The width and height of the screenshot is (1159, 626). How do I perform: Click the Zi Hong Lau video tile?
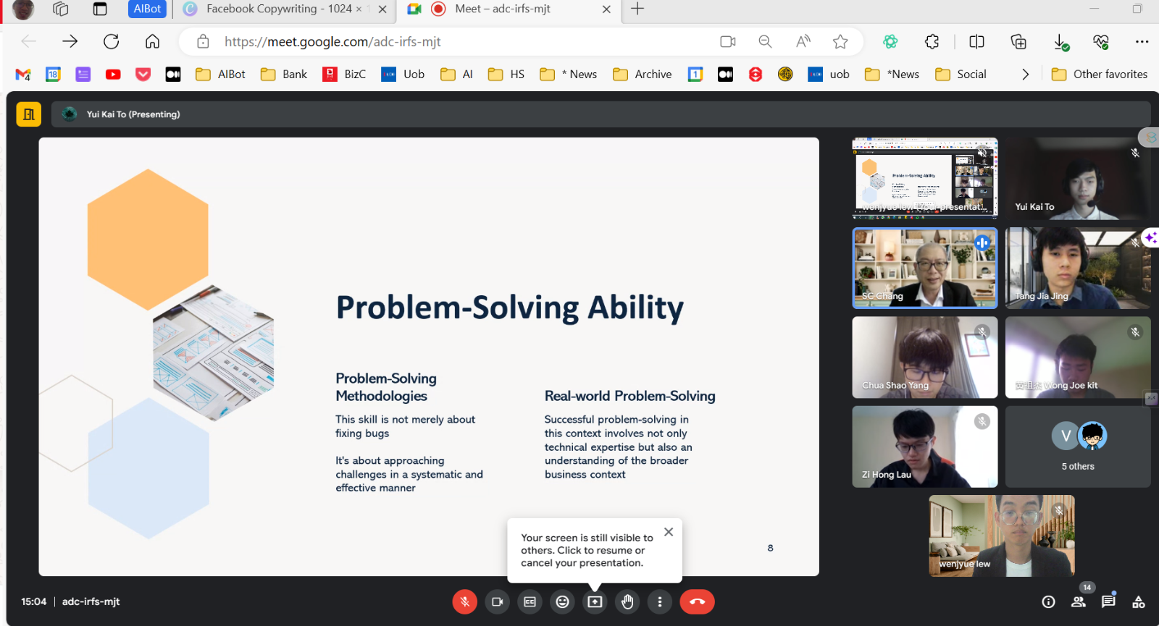925,447
